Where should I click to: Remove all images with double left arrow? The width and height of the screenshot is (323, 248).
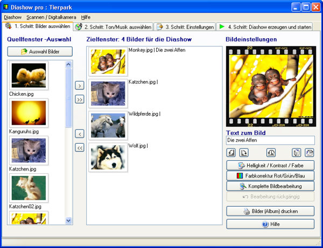80,147
